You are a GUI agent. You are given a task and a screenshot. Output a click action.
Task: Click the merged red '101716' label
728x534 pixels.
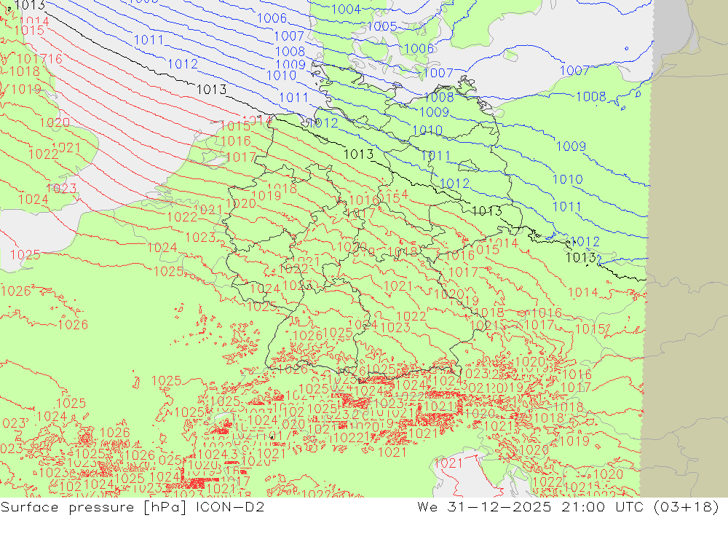pyautogui.click(x=39, y=59)
